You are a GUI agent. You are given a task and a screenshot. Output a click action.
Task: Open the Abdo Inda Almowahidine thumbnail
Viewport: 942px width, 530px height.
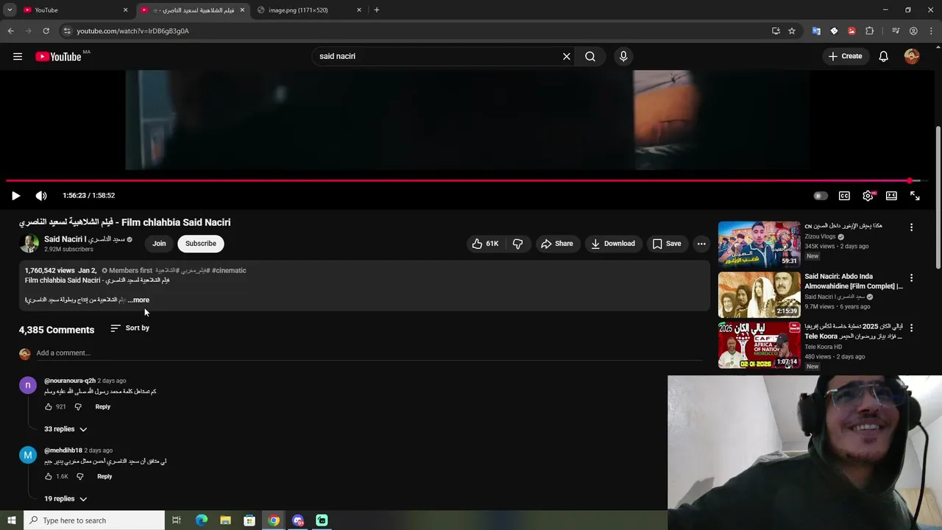pos(759,294)
